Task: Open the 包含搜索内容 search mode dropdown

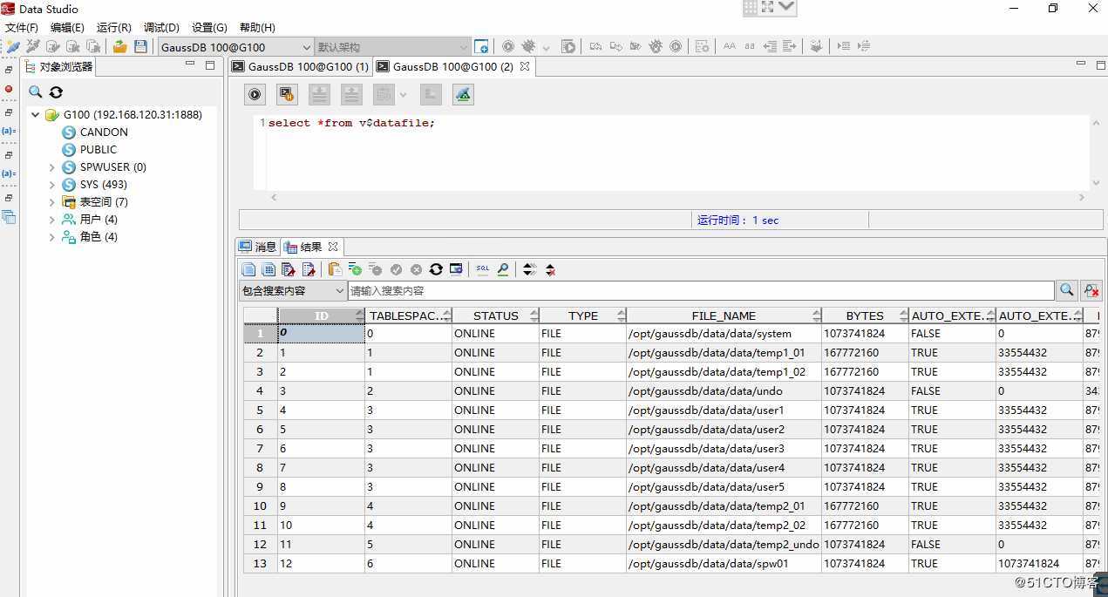Action: [x=339, y=290]
